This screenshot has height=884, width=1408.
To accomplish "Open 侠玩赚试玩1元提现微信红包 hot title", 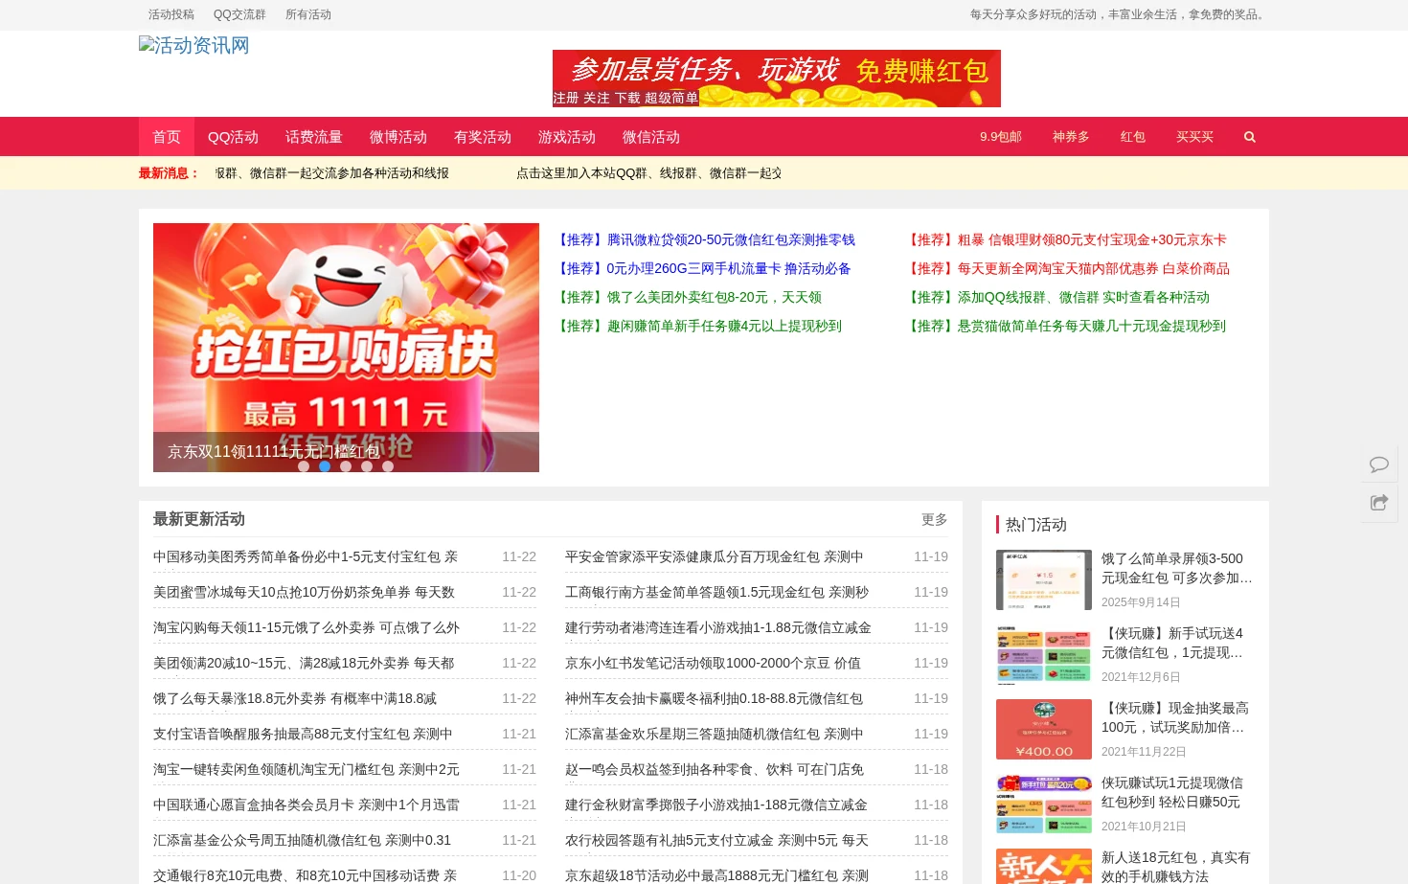I will tap(1172, 792).
